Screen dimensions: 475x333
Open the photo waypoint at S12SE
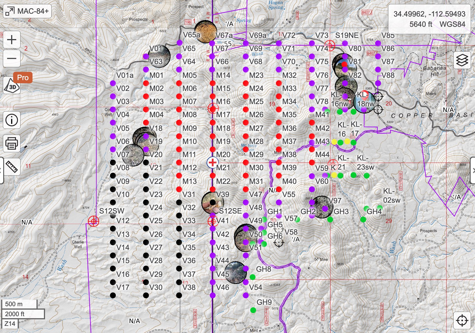[x=213, y=203]
